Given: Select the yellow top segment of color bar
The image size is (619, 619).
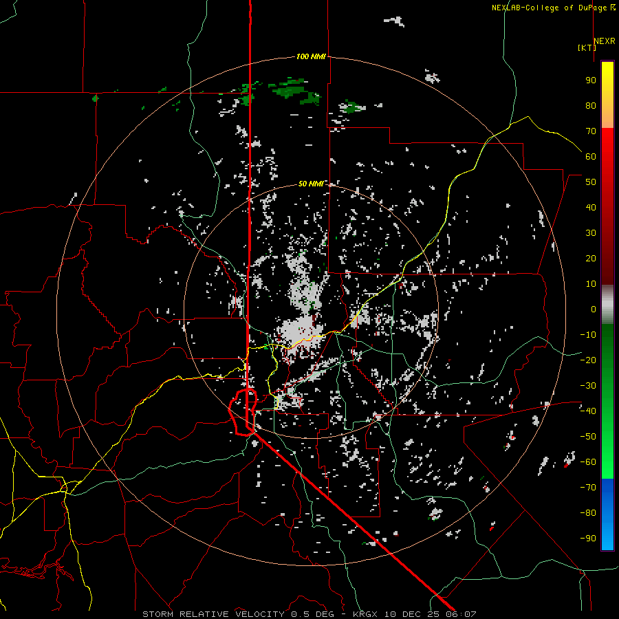Looking at the screenshot, I should coord(607,95).
